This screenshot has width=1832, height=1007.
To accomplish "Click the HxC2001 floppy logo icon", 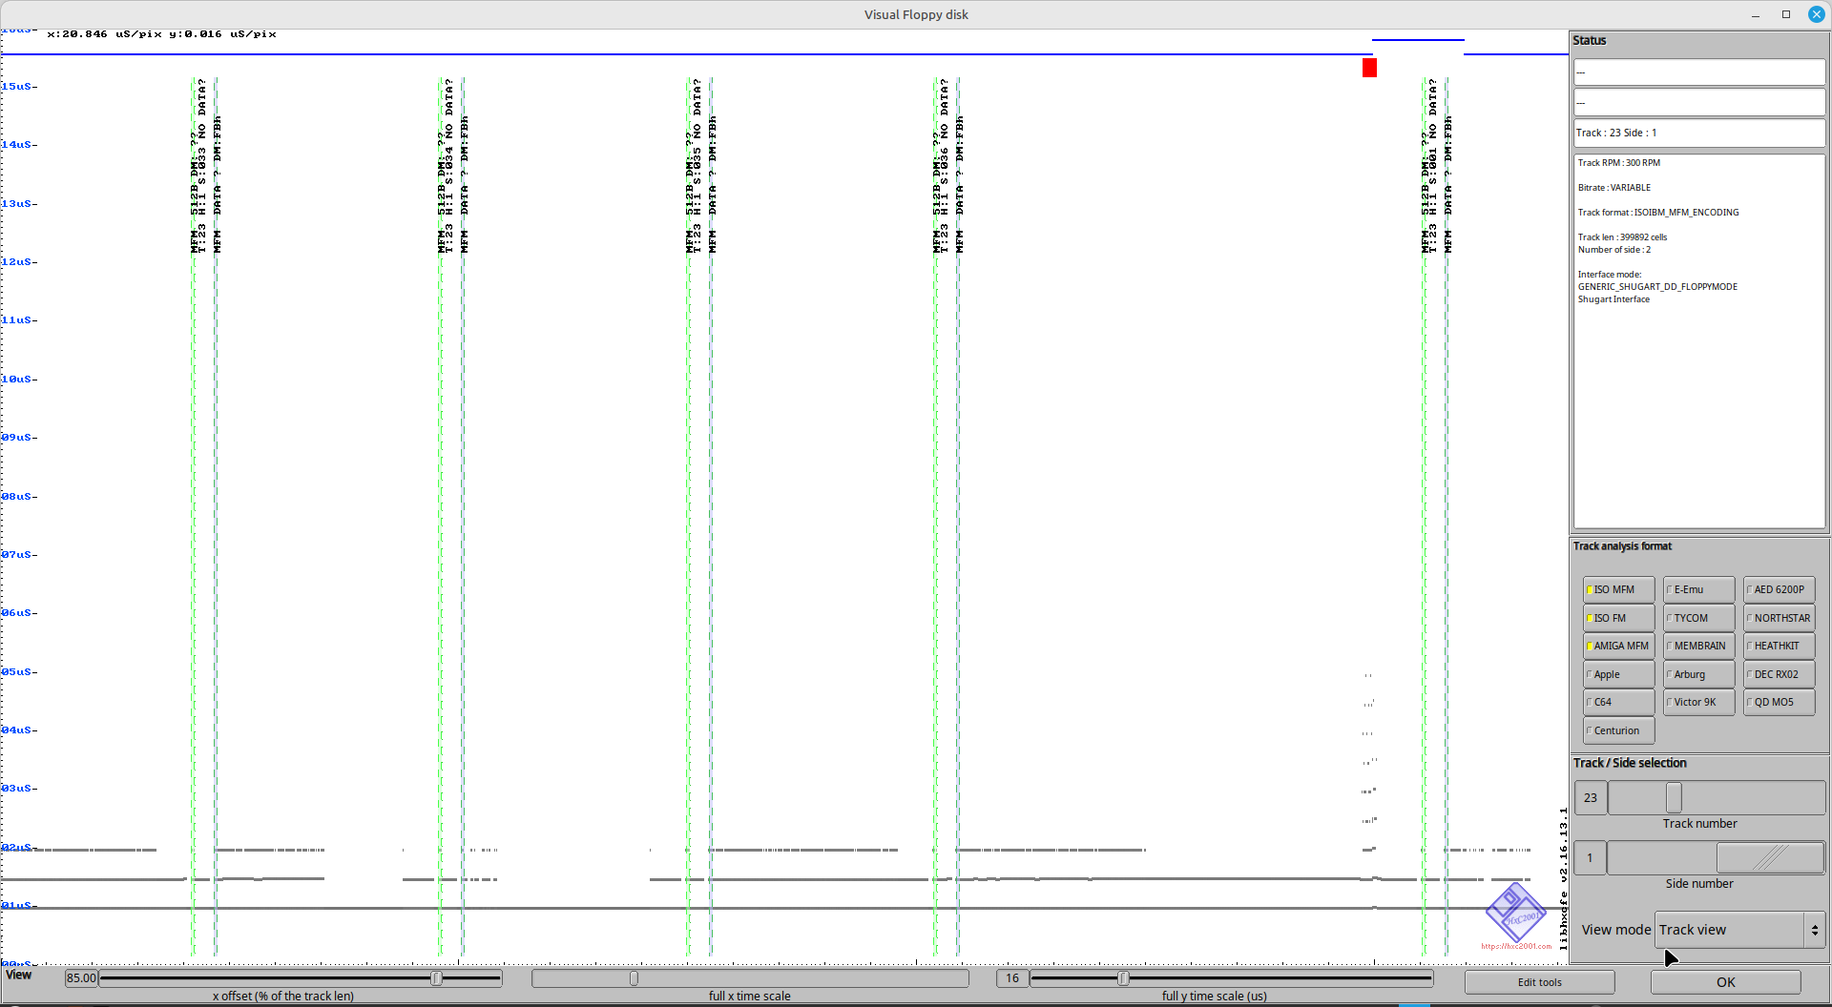I will tap(1515, 913).
